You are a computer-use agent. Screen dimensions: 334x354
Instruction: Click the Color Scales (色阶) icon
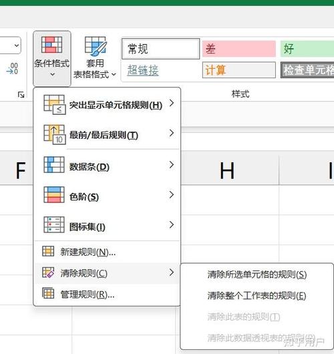[54, 194]
